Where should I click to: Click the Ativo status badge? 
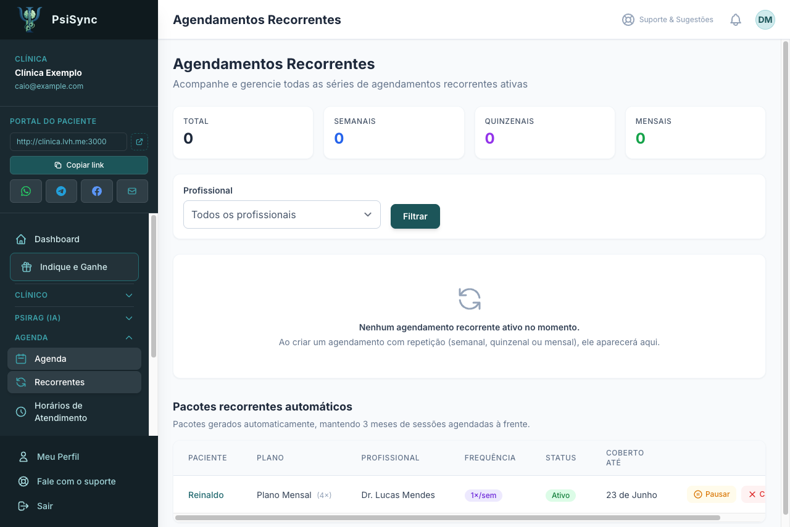pyautogui.click(x=560, y=496)
